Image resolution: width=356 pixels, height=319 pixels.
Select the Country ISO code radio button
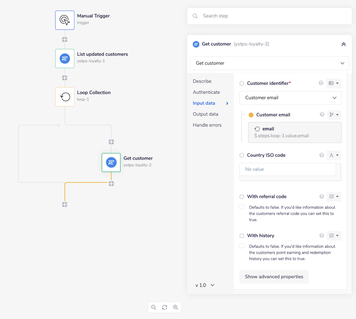click(x=242, y=155)
